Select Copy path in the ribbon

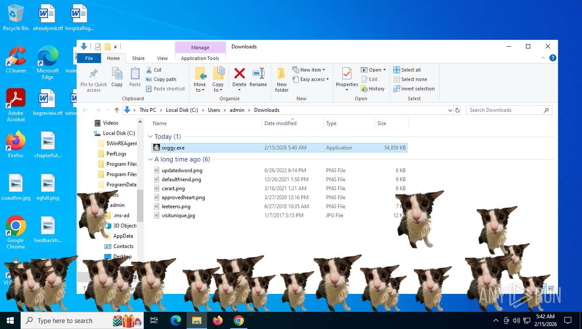click(161, 79)
